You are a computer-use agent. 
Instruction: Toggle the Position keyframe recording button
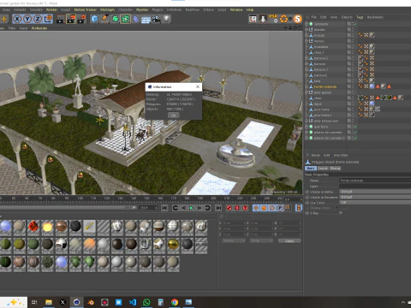256,208
